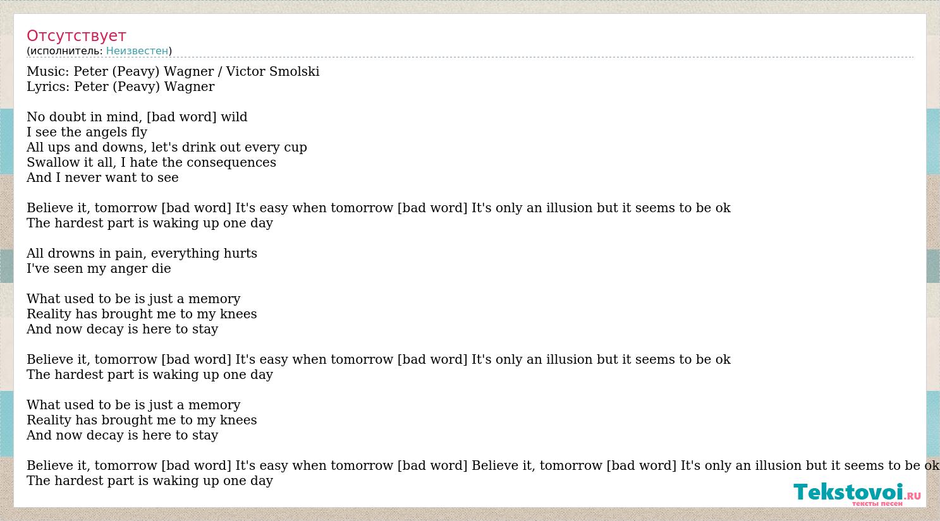This screenshot has height=521, width=940.
Task: Open the Неизвестен artist link
Action: [137, 51]
